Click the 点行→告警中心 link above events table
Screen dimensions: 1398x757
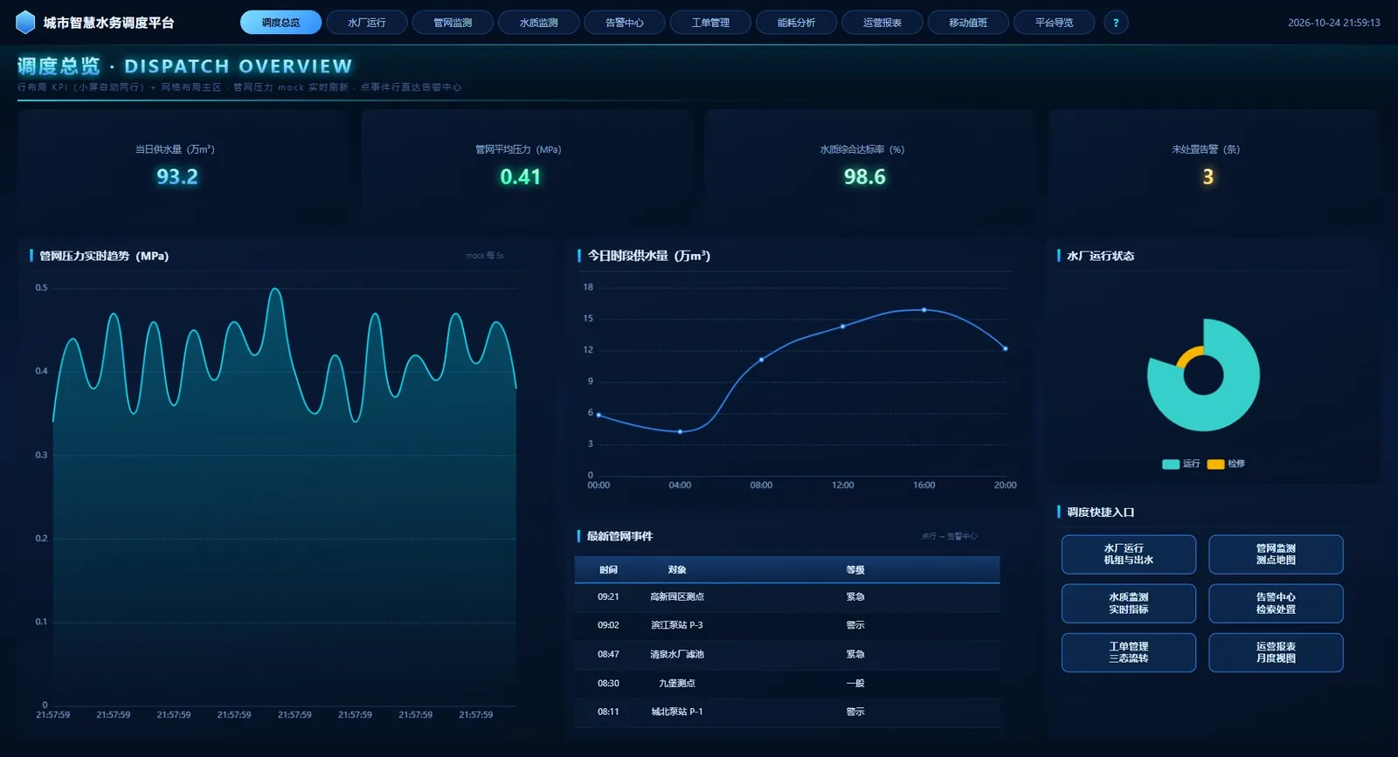[949, 536]
